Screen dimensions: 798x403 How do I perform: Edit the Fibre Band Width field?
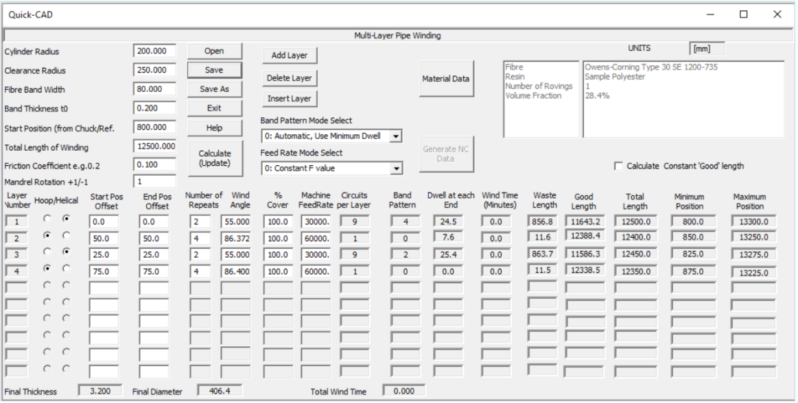point(154,89)
